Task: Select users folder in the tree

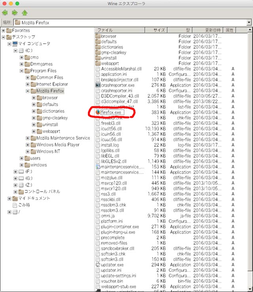Action: [36, 158]
